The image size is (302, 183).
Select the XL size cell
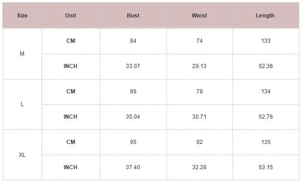click(x=22, y=155)
